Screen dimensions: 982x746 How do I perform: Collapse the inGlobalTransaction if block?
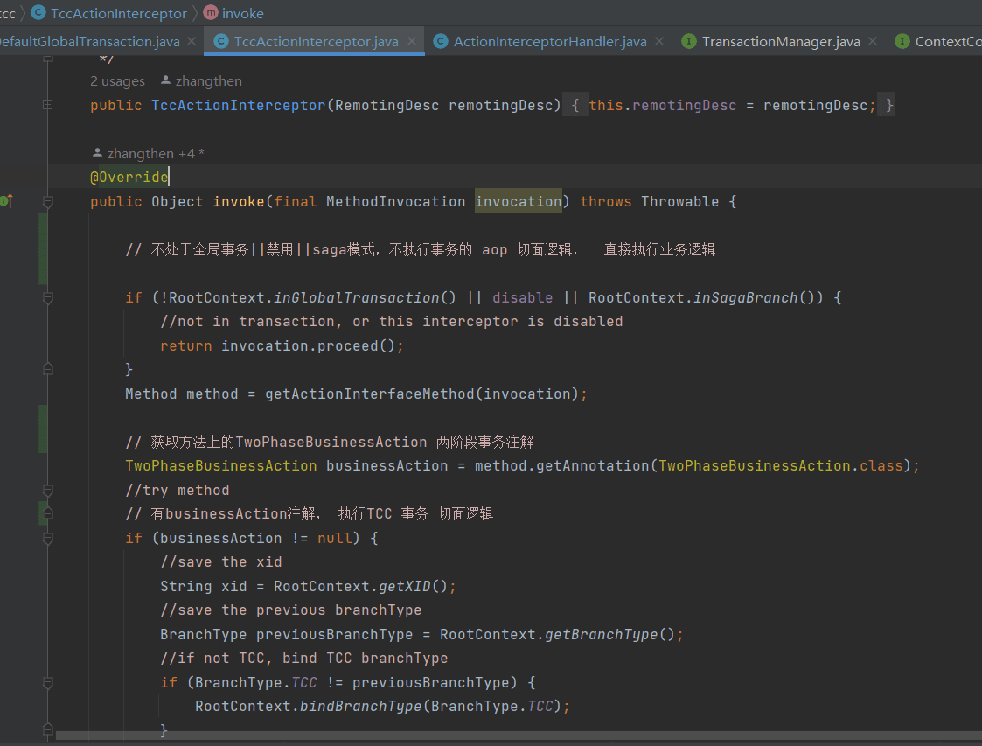(x=47, y=298)
